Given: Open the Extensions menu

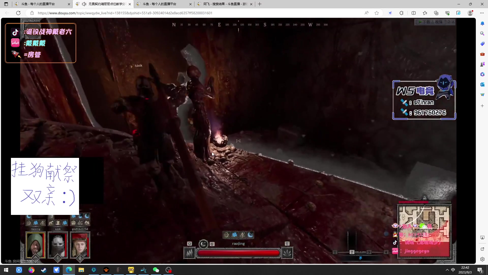Looking at the screenshot, I should (401, 13).
